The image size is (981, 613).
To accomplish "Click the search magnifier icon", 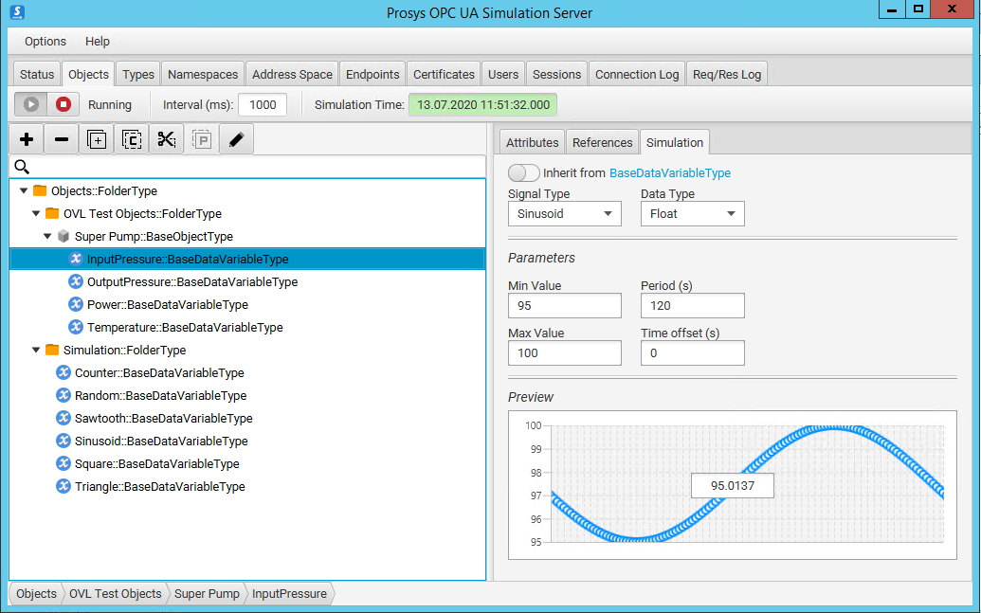I will [x=22, y=167].
